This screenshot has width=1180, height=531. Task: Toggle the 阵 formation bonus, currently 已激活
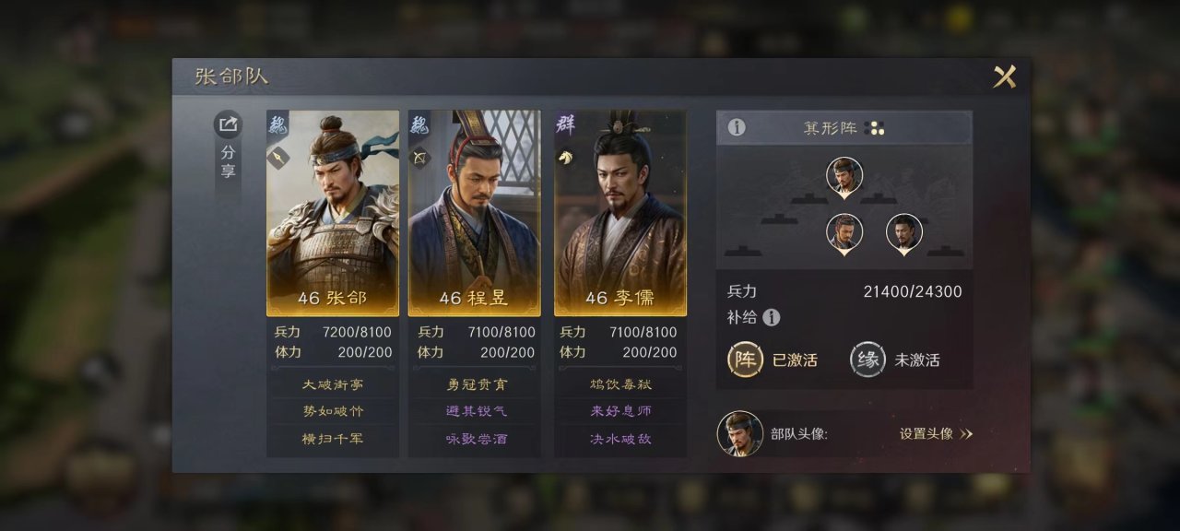[x=745, y=360]
